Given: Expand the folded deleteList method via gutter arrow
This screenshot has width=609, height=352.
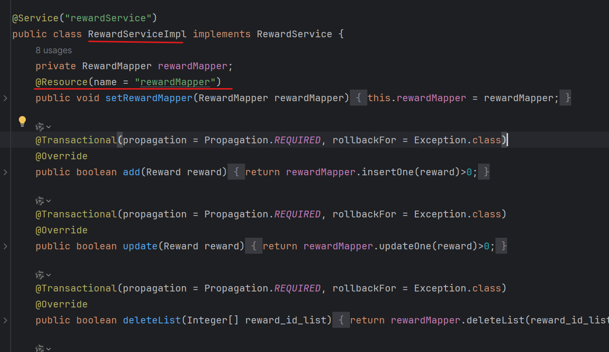Looking at the screenshot, I should [5, 321].
